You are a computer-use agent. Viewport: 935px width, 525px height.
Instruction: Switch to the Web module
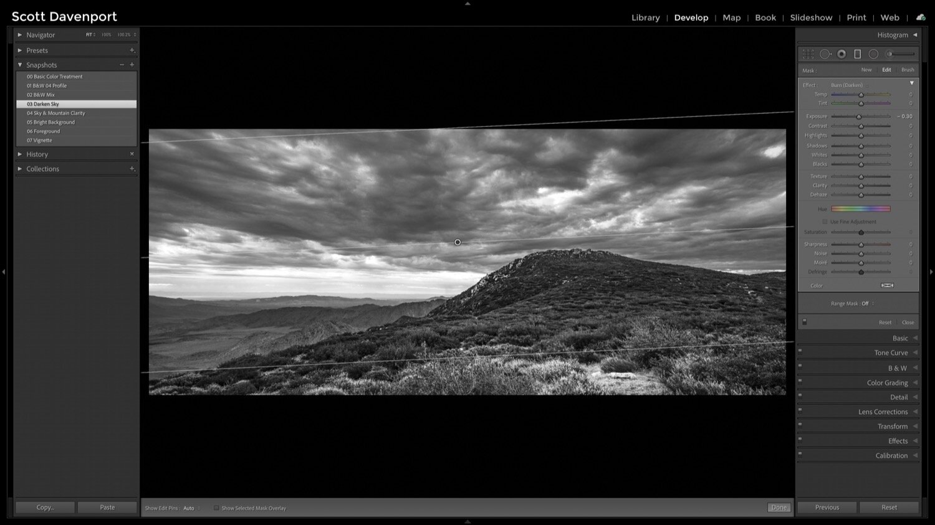tap(889, 17)
